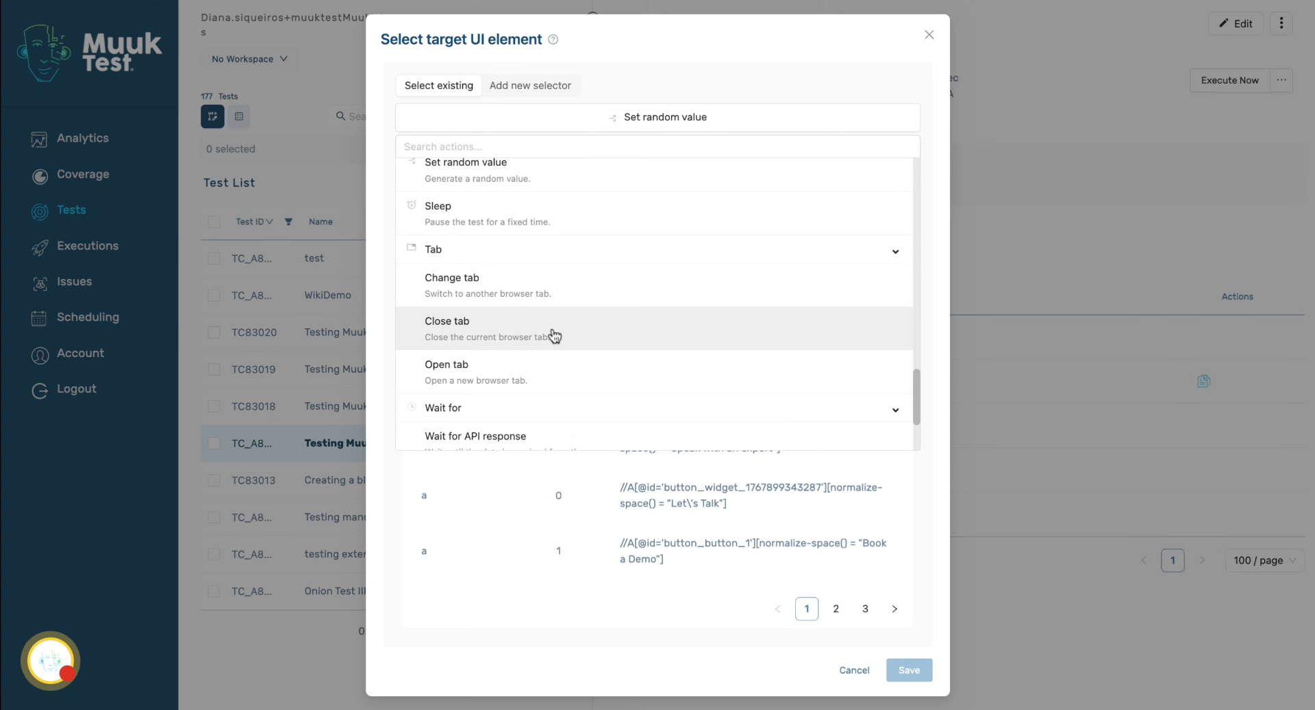Image resolution: width=1315 pixels, height=710 pixels.
Task: Close the Select target UI element dialog
Action: [x=929, y=34]
